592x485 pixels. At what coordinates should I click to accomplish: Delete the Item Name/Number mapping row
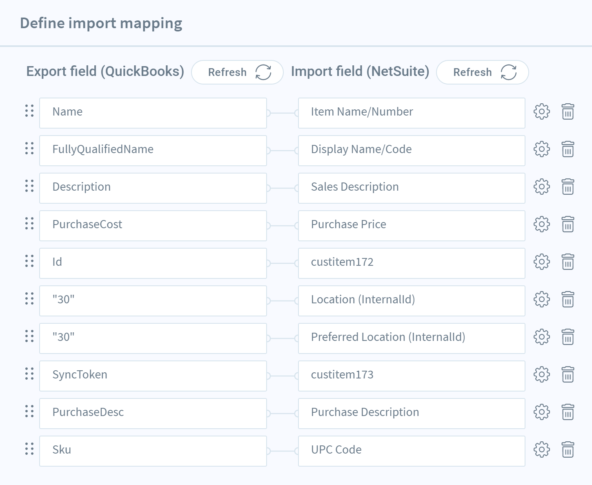568,111
